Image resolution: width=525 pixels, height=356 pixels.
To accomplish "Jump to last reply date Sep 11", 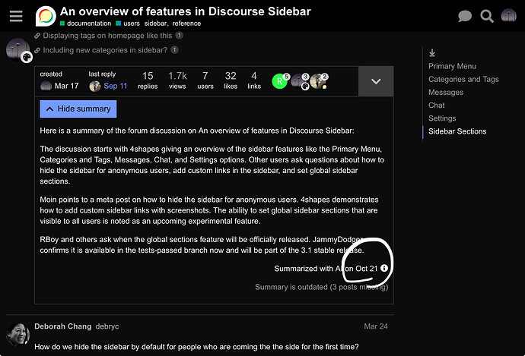I will pyautogui.click(x=115, y=86).
